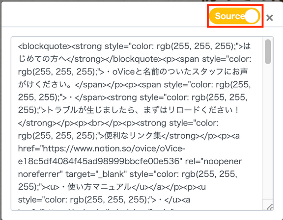Click the text "じめての方へ"
The image size is (283, 220).
pos(42,59)
